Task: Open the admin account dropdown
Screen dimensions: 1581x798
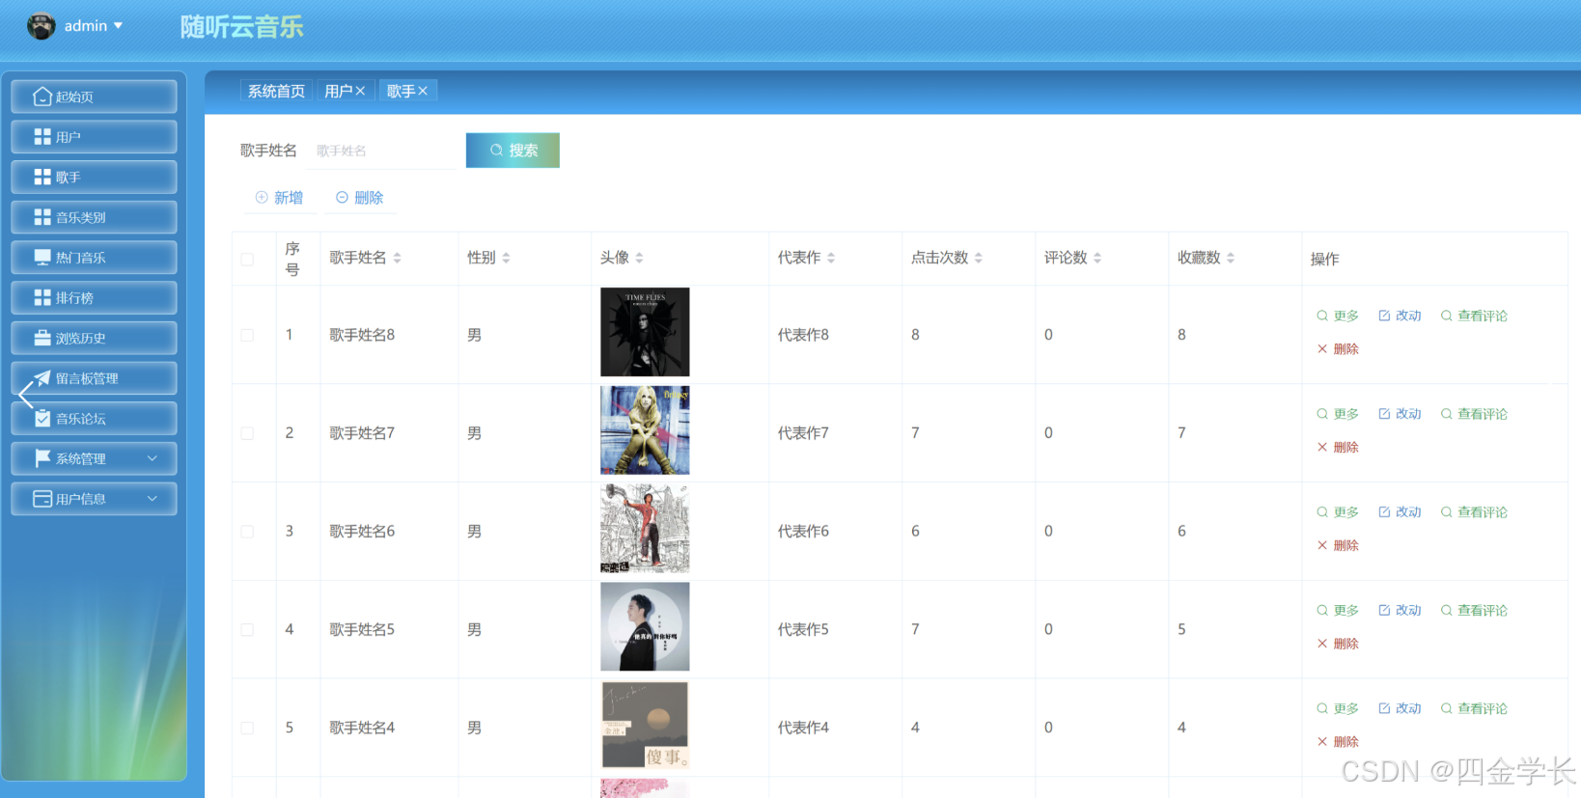Action: 94,26
